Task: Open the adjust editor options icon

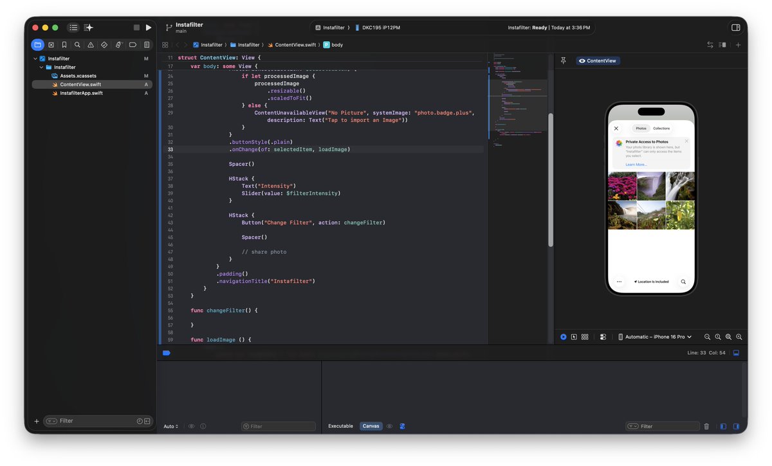Action: coord(722,45)
